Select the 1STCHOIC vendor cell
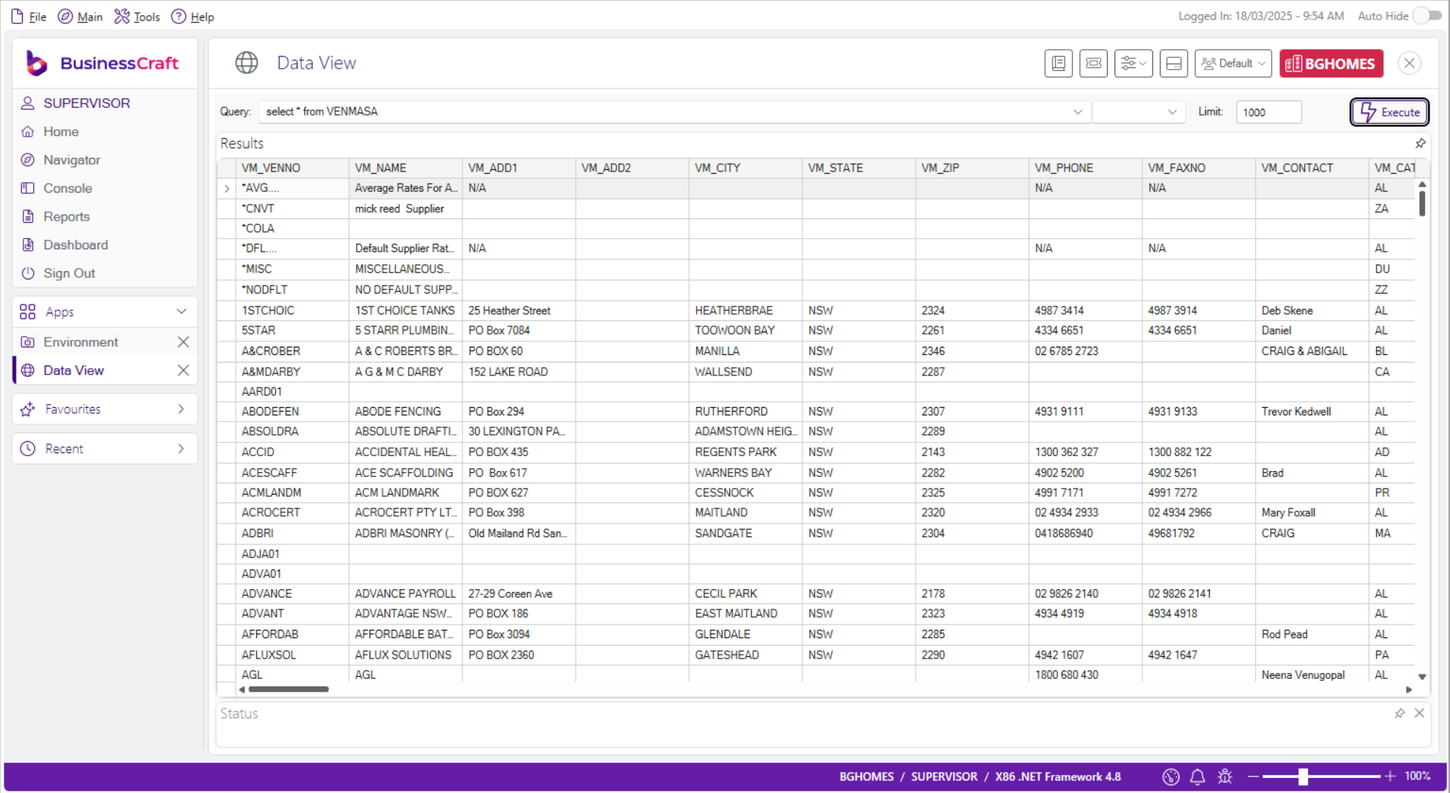The height and width of the screenshot is (793, 1450). coord(292,310)
